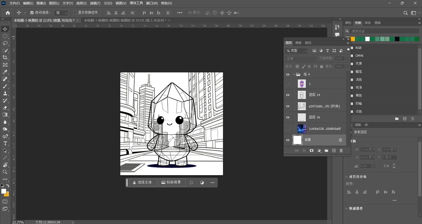Click the foreground color white swatch
Screen dimensions: 422x224
tap(4, 191)
